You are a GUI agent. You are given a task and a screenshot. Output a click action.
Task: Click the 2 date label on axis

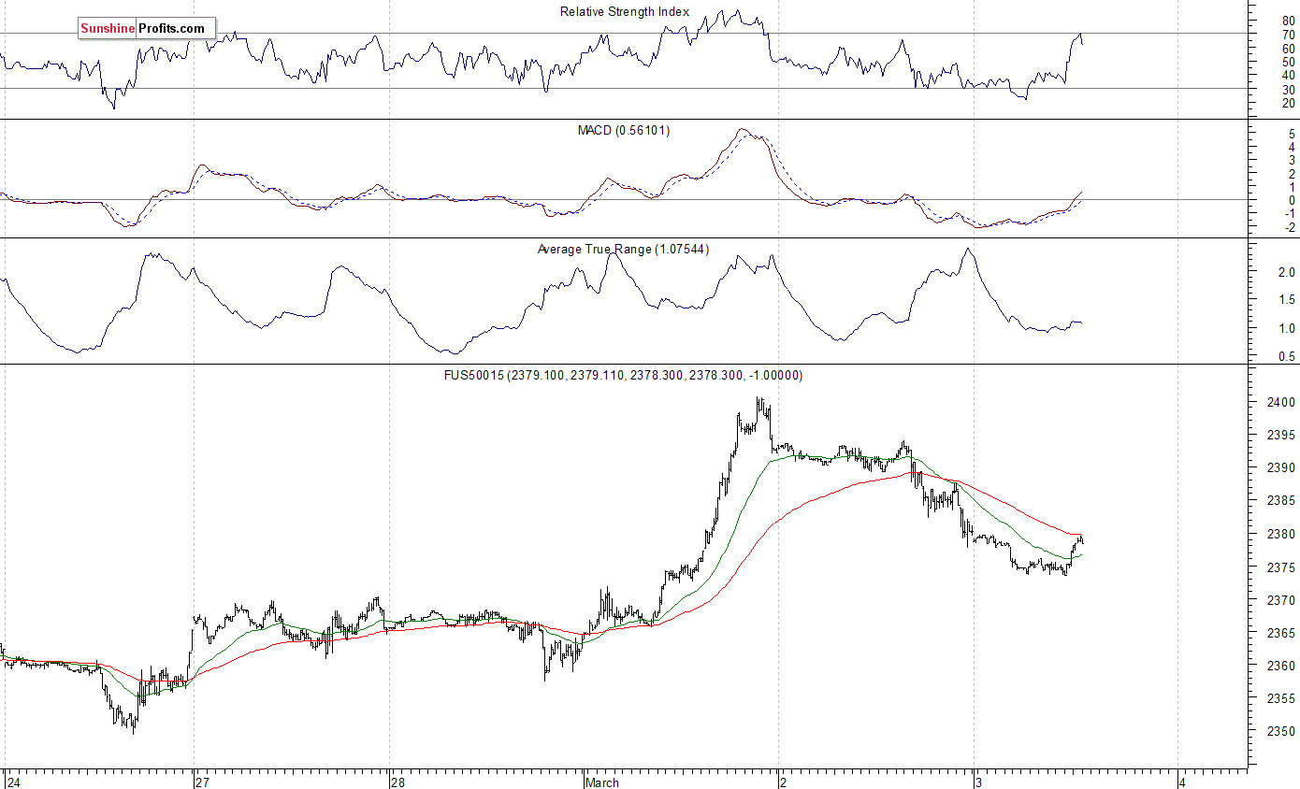[x=784, y=782]
